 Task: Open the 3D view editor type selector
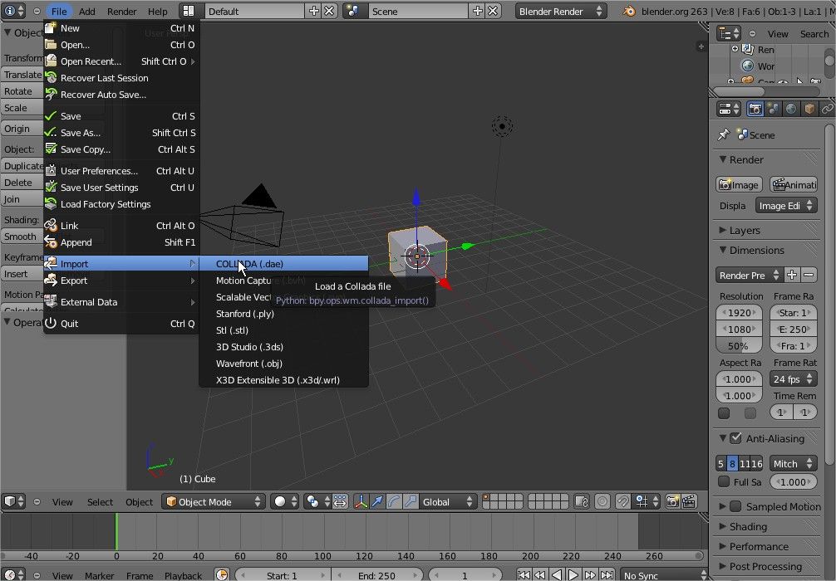[x=14, y=501]
